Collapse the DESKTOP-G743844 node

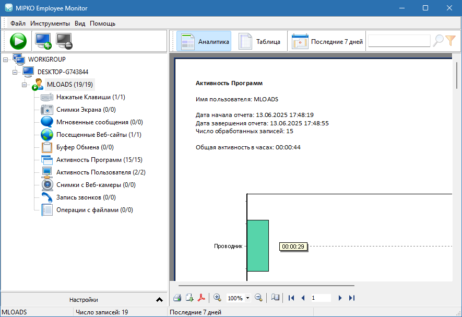[15, 72]
